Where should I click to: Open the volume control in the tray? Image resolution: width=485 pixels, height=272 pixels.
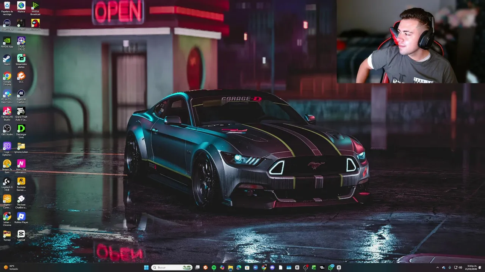click(x=460, y=267)
